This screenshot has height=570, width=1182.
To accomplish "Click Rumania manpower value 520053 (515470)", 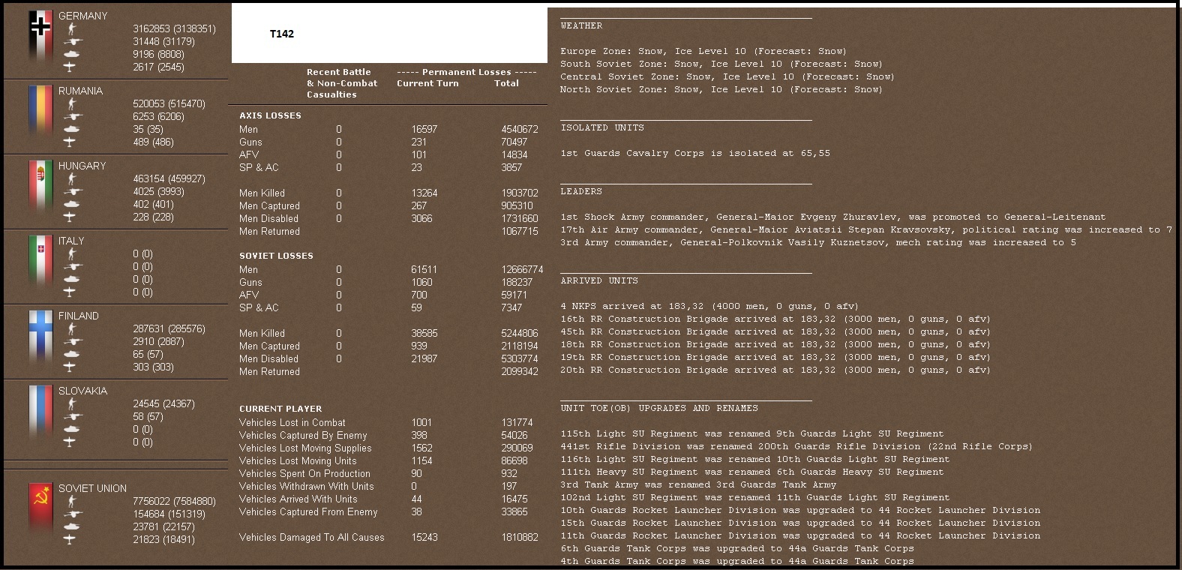I will 169,103.
